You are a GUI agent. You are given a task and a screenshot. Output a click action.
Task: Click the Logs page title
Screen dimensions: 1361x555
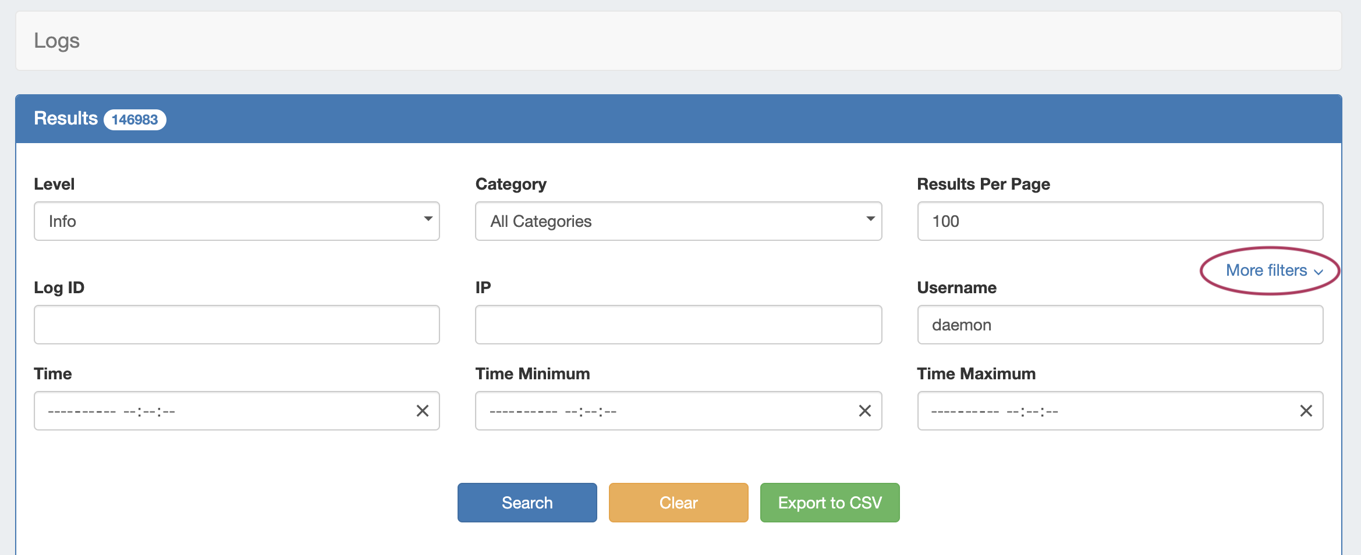coord(56,41)
